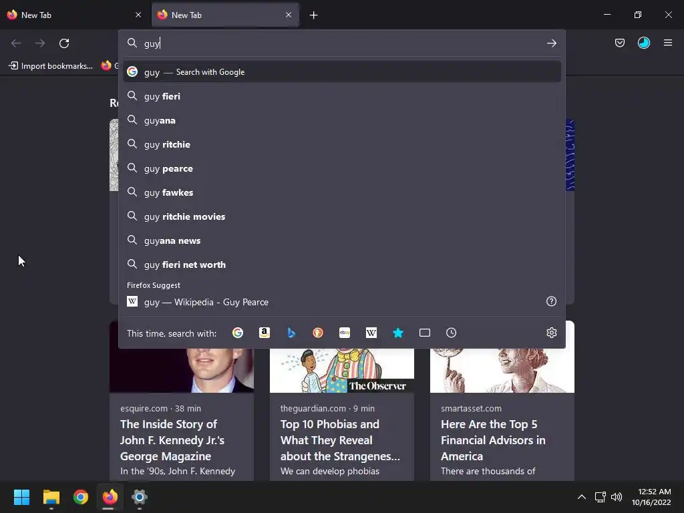The image size is (684, 513).
Task: Open File Explorer from the taskbar
Action: [x=51, y=497]
